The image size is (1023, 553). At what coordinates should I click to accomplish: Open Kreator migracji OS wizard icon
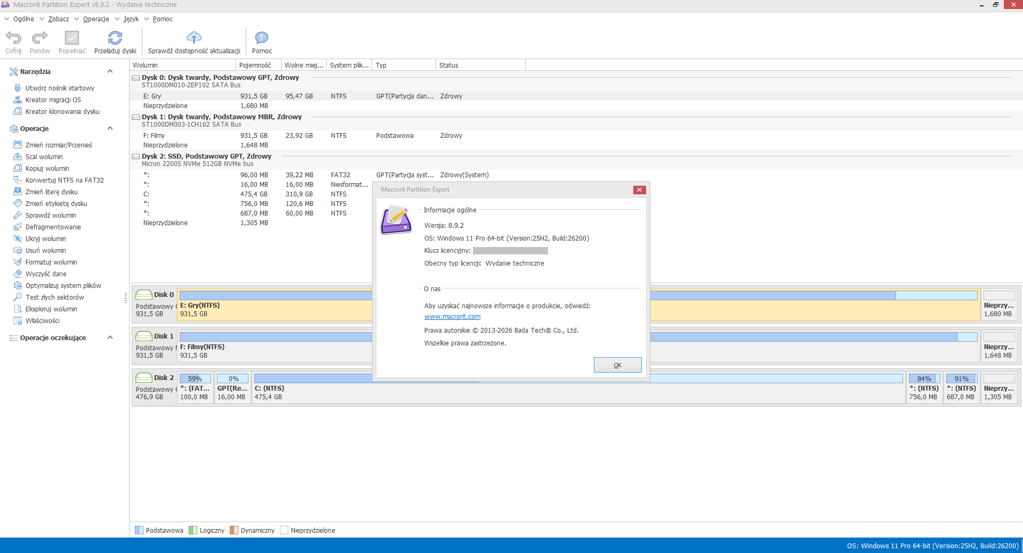[x=18, y=100]
